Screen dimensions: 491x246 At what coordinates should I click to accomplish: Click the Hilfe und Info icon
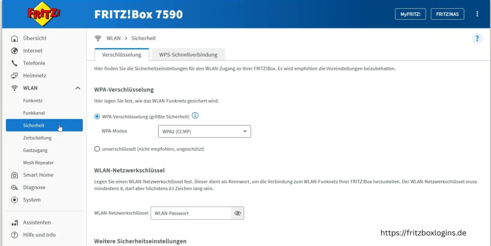pos(14,235)
